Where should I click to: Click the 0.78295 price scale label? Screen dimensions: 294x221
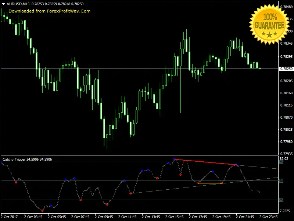tap(286, 57)
